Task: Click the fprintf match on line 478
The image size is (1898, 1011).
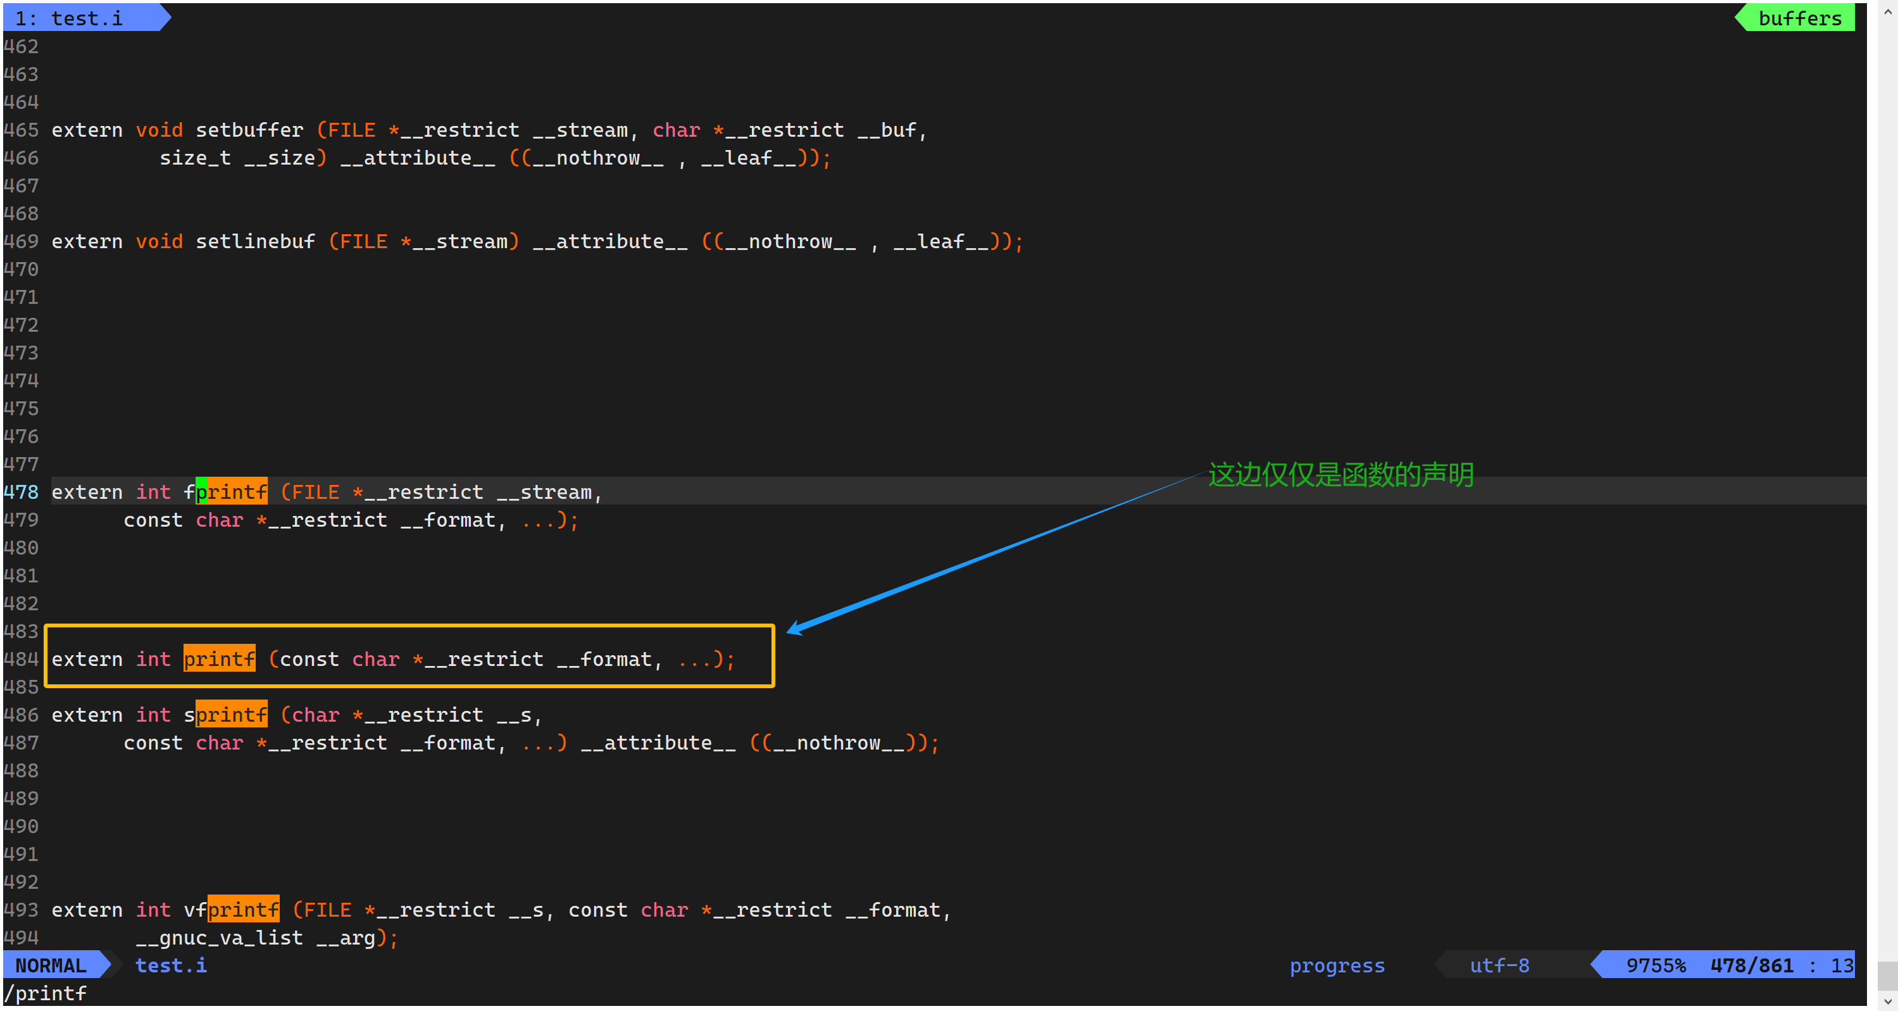Action: tap(225, 491)
